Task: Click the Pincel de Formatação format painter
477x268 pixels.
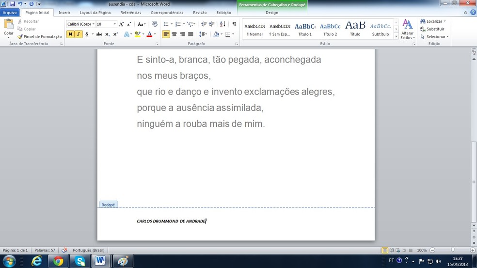Action: tap(40, 37)
